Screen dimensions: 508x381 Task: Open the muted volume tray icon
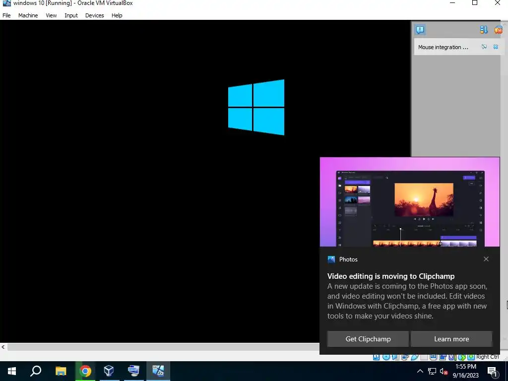tap(444, 371)
